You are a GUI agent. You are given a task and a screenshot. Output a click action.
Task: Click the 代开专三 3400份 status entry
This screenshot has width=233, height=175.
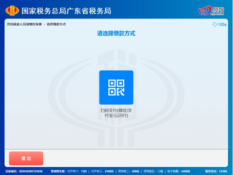pos(102,171)
